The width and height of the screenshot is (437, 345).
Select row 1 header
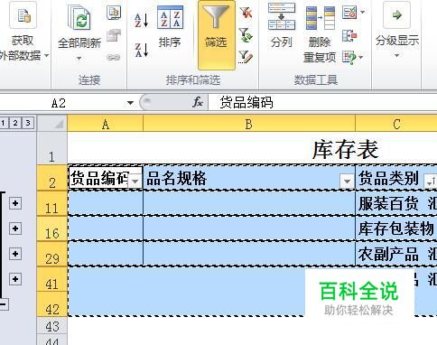point(51,148)
